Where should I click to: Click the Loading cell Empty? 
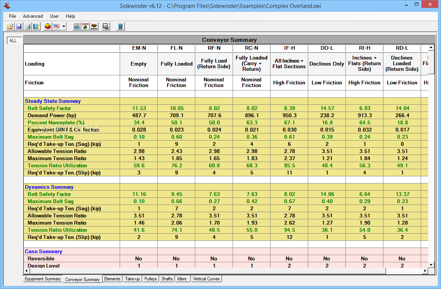pos(138,64)
